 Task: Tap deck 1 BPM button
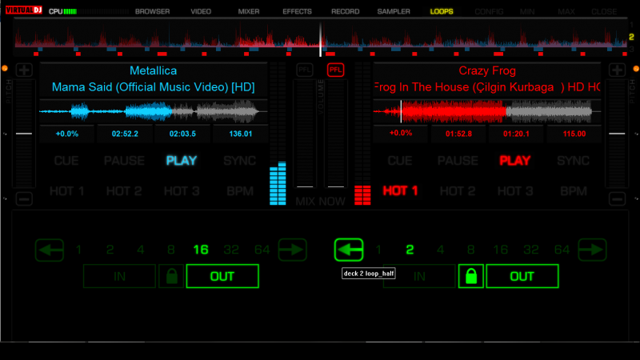(x=240, y=191)
